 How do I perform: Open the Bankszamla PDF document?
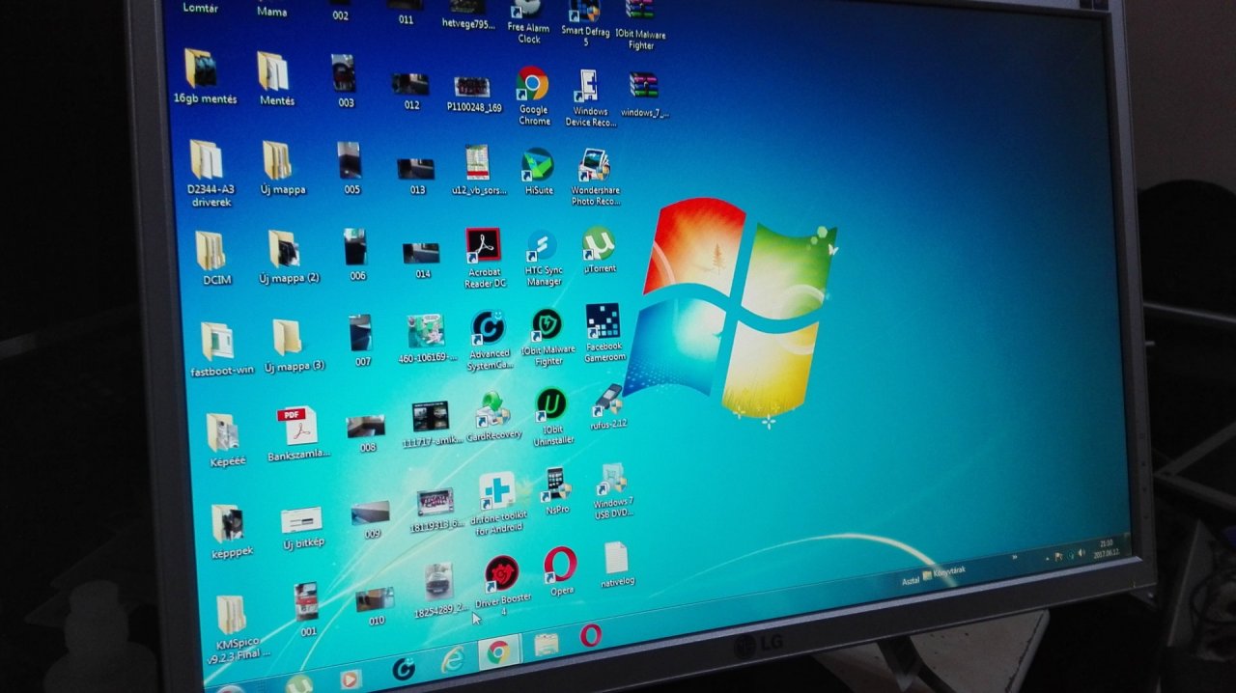point(297,426)
